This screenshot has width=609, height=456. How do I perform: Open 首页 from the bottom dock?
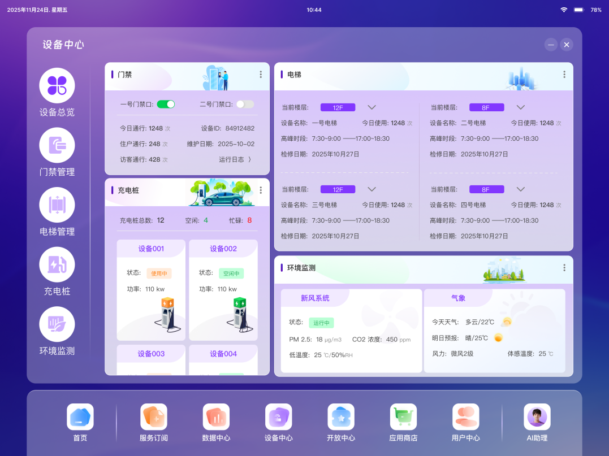point(80,418)
